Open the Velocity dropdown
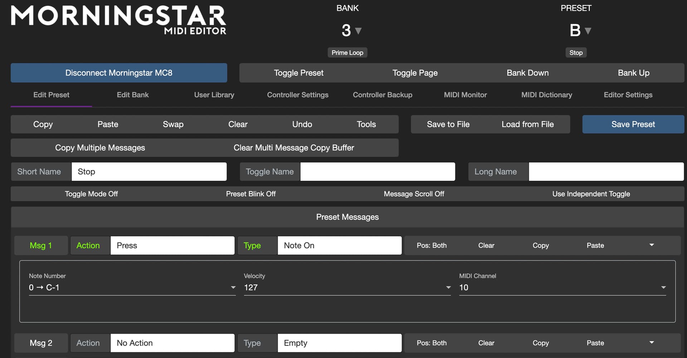 point(347,287)
